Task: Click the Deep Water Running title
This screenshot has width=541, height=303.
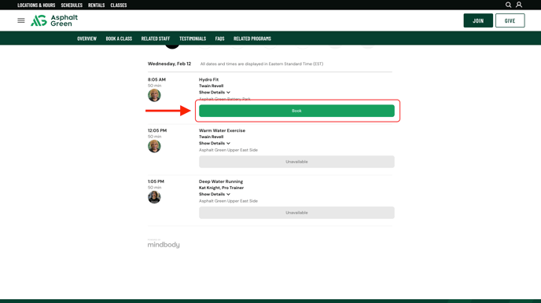Action: (221, 181)
